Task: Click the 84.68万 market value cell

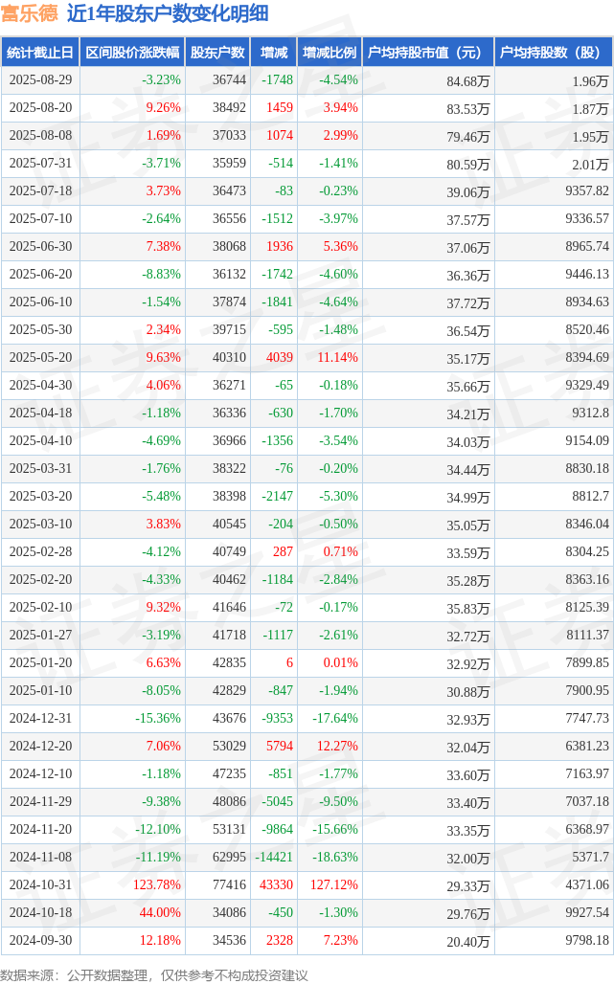Action: [x=467, y=81]
